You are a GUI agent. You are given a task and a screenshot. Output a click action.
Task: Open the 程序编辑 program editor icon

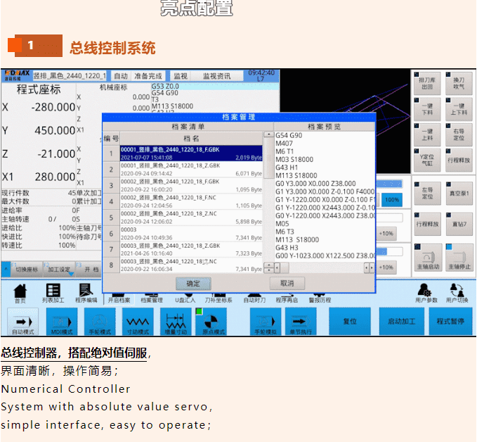point(86,293)
